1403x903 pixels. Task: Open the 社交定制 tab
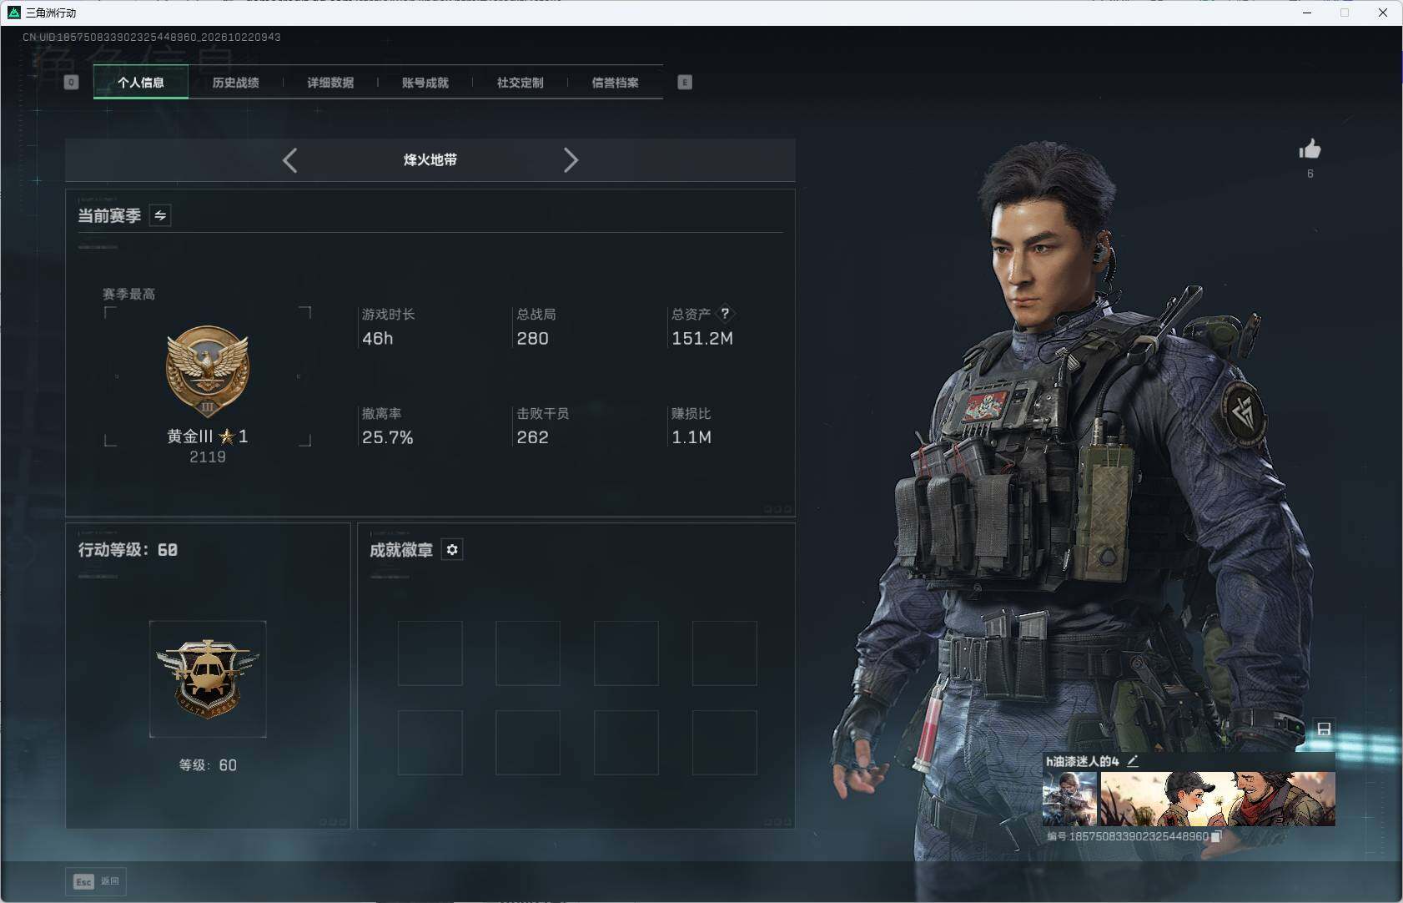520,82
